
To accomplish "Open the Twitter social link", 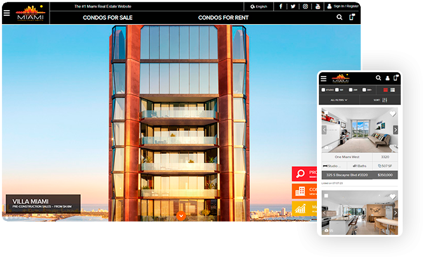I will coord(293,6).
